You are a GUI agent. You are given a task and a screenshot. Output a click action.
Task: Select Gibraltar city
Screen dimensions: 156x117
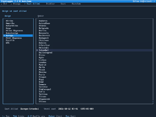tap(95, 45)
